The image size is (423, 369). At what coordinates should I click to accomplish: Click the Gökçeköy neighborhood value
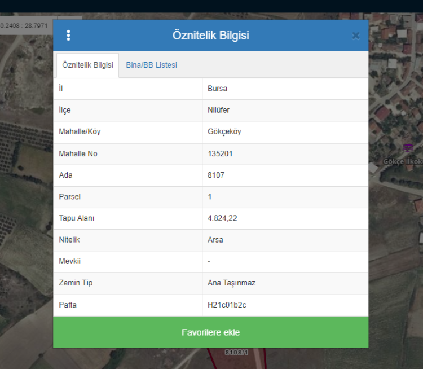point(224,131)
